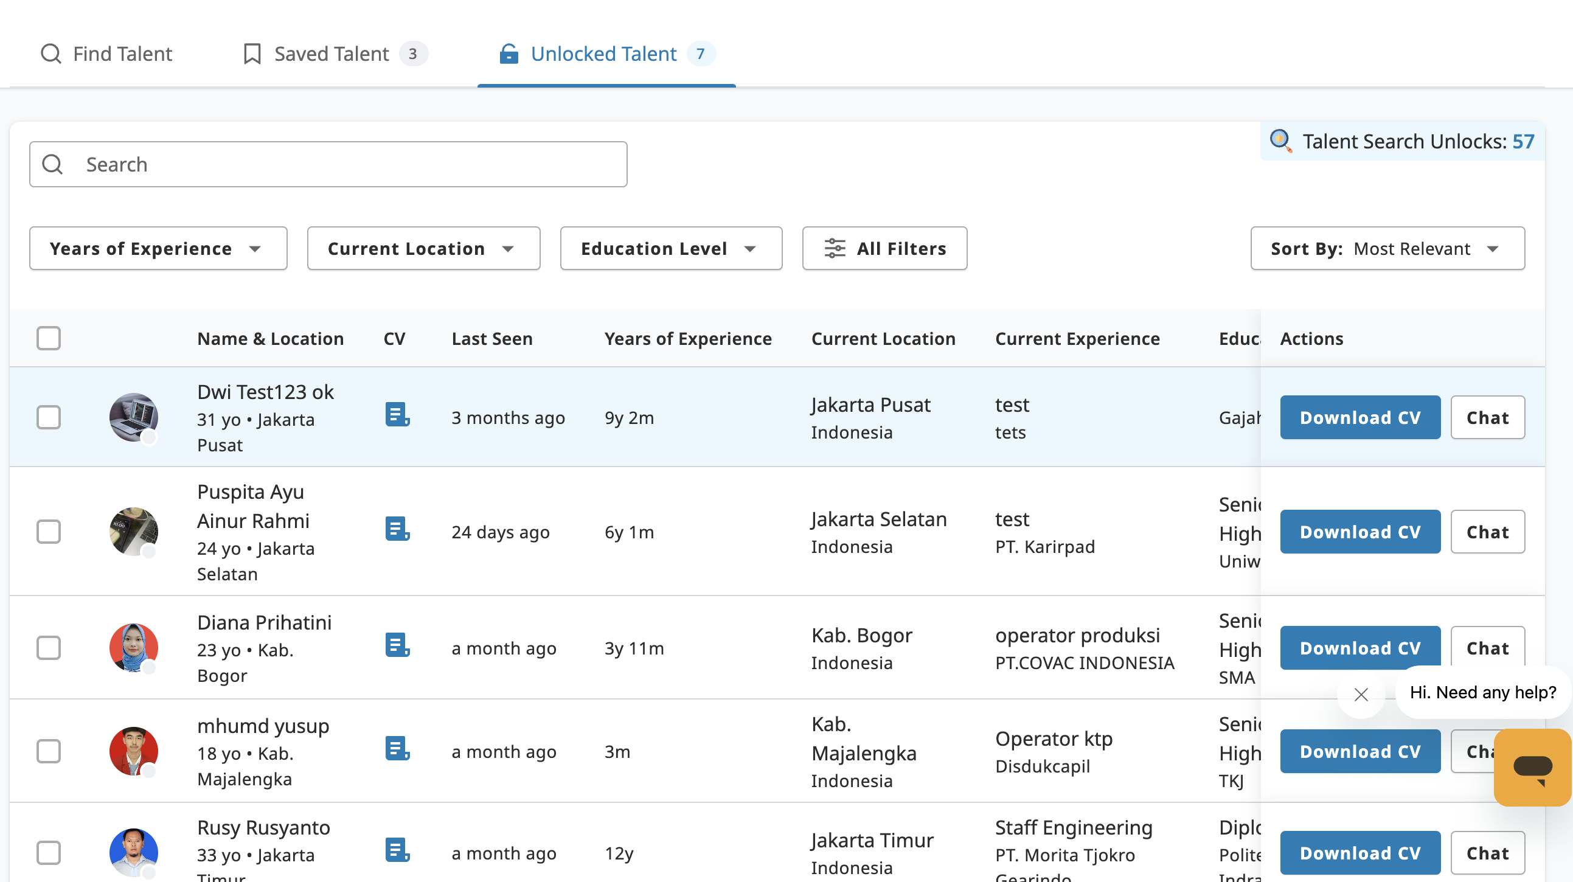Open Sort By Most Relevant dropdown
Image resolution: width=1573 pixels, height=882 pixels.
point(1387,249)
